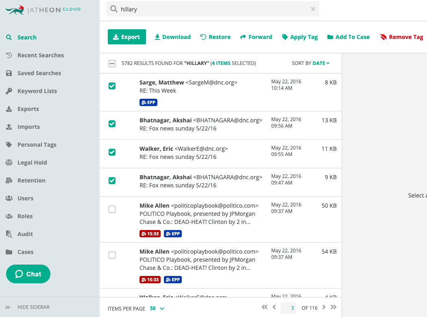Image resolution: width=427 pixels, height=317 pixels.
Task: Click Add To Case in the toolbar
Action: coord(348,37)
